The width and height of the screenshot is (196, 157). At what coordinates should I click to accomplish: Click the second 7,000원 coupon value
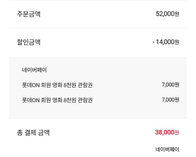pyautogui.click(x=170, y=100)
